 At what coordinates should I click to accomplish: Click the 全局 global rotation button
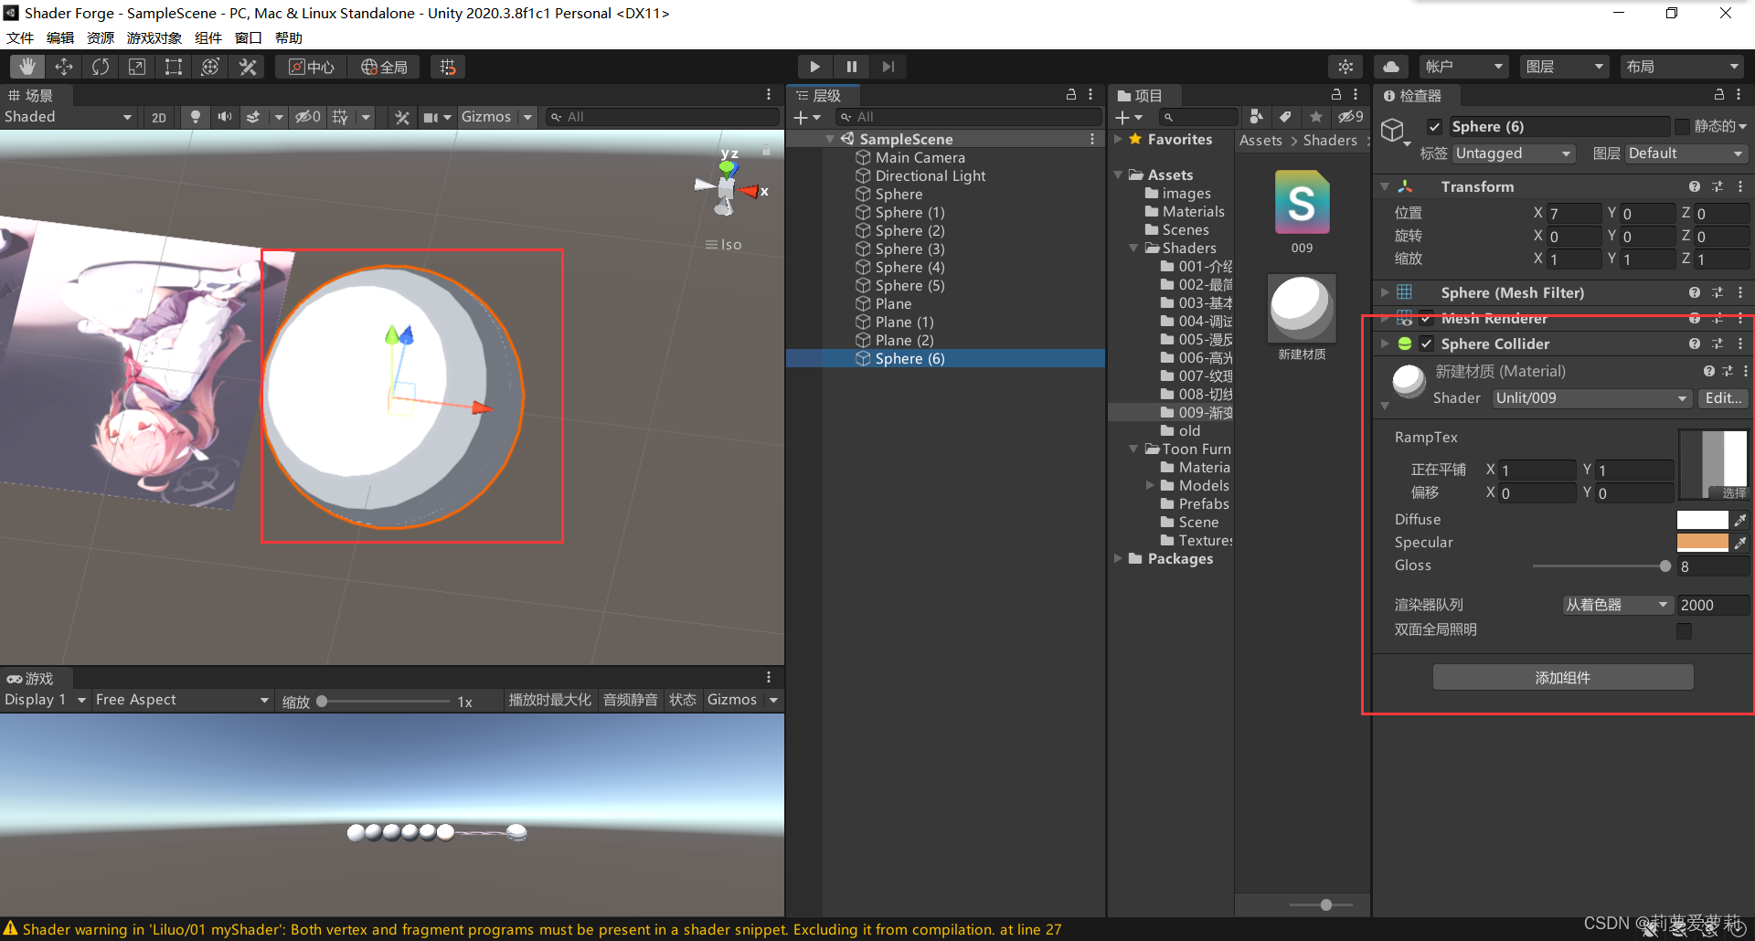point(384,67)
